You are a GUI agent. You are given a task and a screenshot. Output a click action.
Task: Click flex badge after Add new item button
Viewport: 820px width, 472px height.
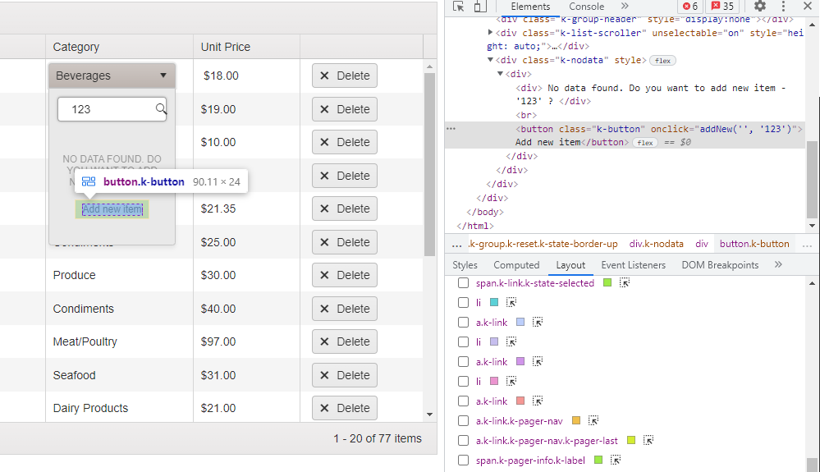point(645,143)
